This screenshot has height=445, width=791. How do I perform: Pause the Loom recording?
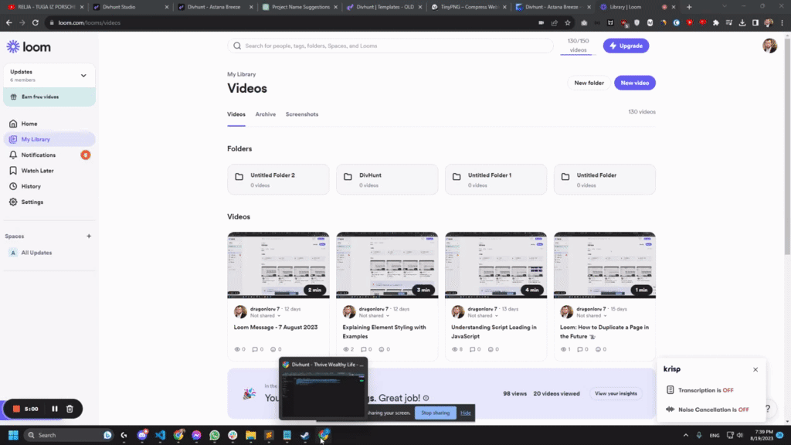[55, 409]
